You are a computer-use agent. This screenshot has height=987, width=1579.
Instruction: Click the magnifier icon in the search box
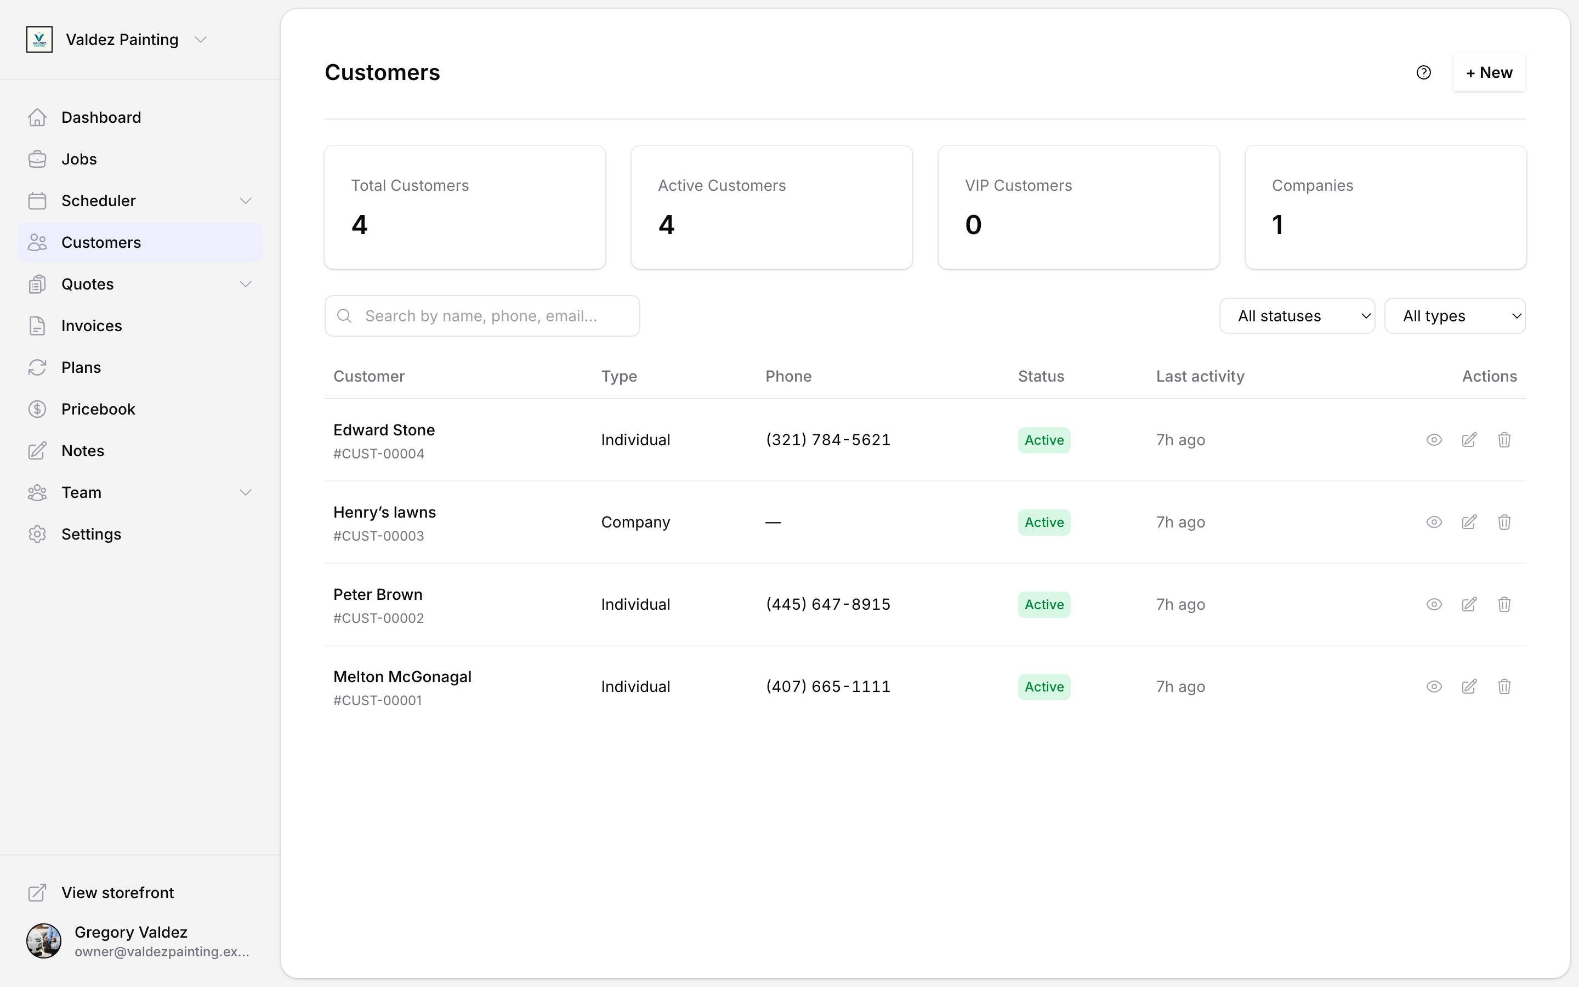pos(344,316)
